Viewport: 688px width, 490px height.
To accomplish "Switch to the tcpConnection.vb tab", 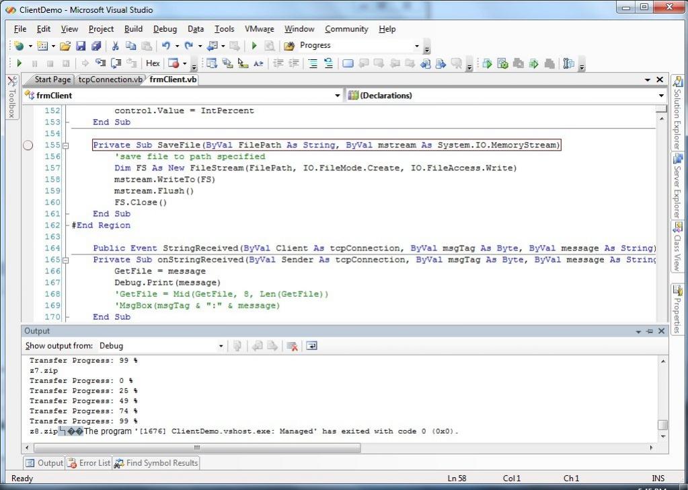I will (110, 79).
